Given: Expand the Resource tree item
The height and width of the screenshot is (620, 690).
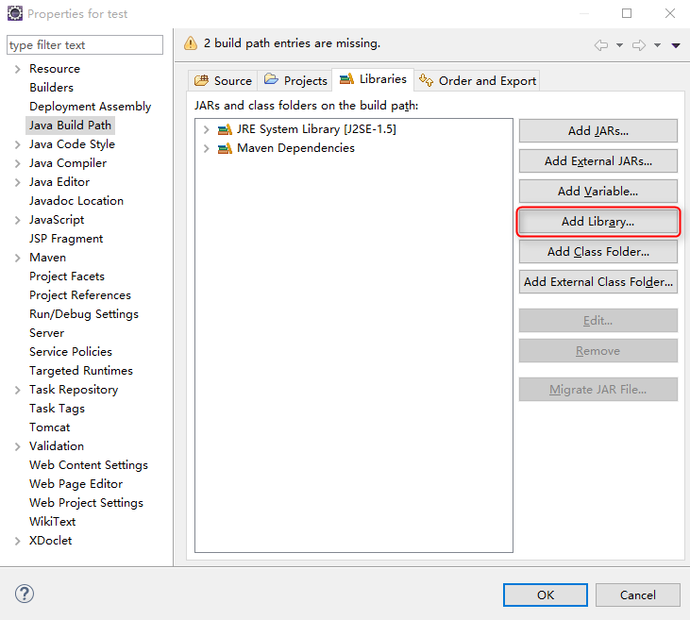Looking at the screenshot, I should pyautogui.click(x=18, y=69).
